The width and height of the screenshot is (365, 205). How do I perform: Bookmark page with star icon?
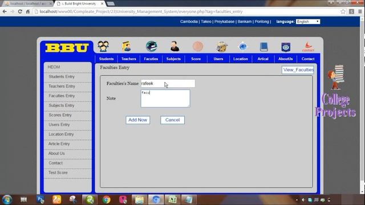[x=343, y=11]
